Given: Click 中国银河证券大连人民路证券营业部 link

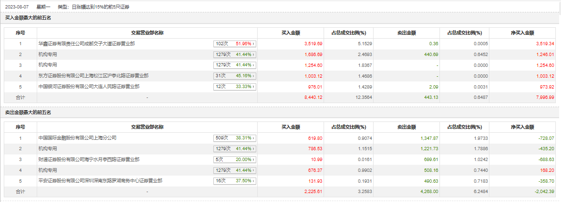Looking at the screenshot, I should click(89, 86).
